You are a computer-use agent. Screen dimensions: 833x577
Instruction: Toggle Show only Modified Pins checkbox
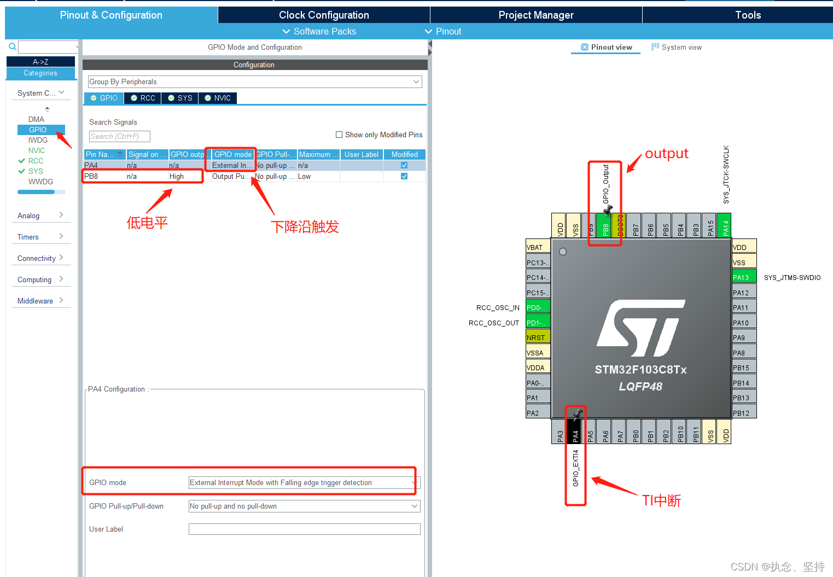[339, 135]
